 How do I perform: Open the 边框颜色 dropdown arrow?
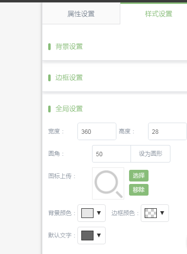[x=162, y=213]
